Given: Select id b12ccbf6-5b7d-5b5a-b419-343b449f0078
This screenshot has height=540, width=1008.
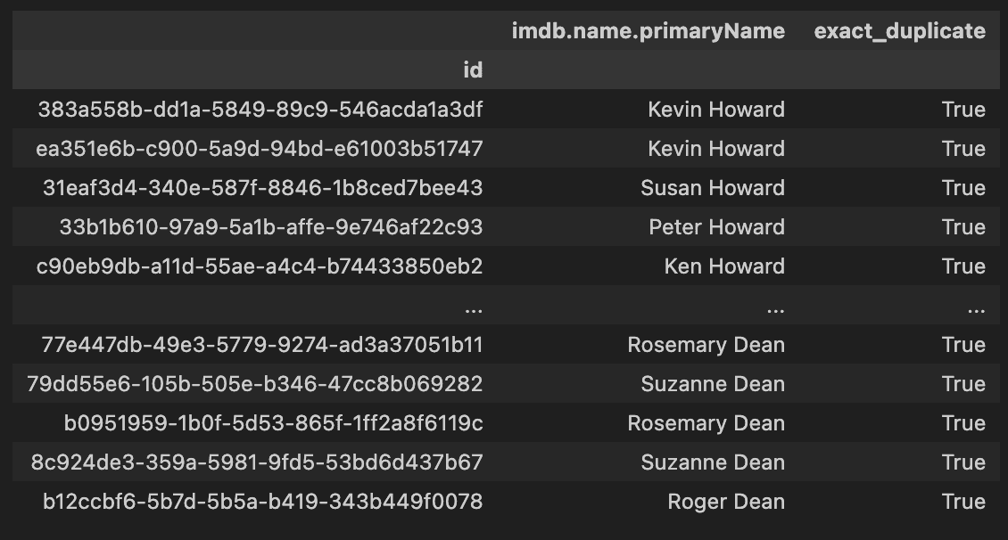Looking at the screenshot, I should point(262,502).
